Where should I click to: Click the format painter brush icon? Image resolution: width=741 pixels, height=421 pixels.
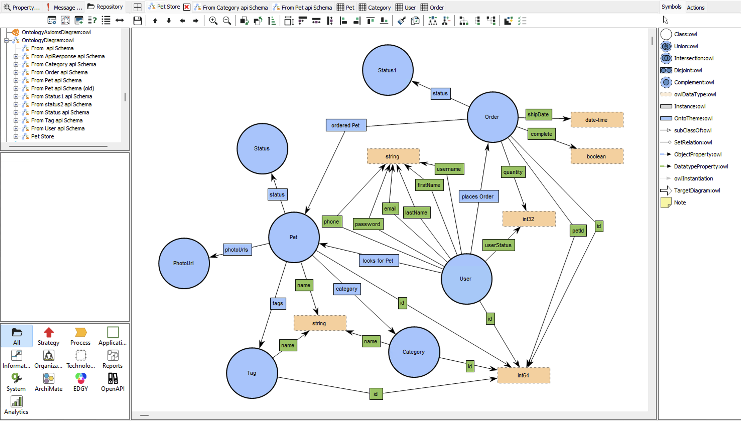[x=401, y=21]
